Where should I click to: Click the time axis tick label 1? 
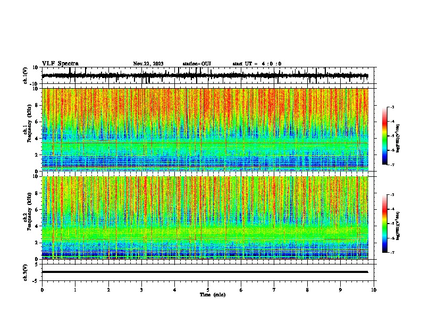coord(75,290)
